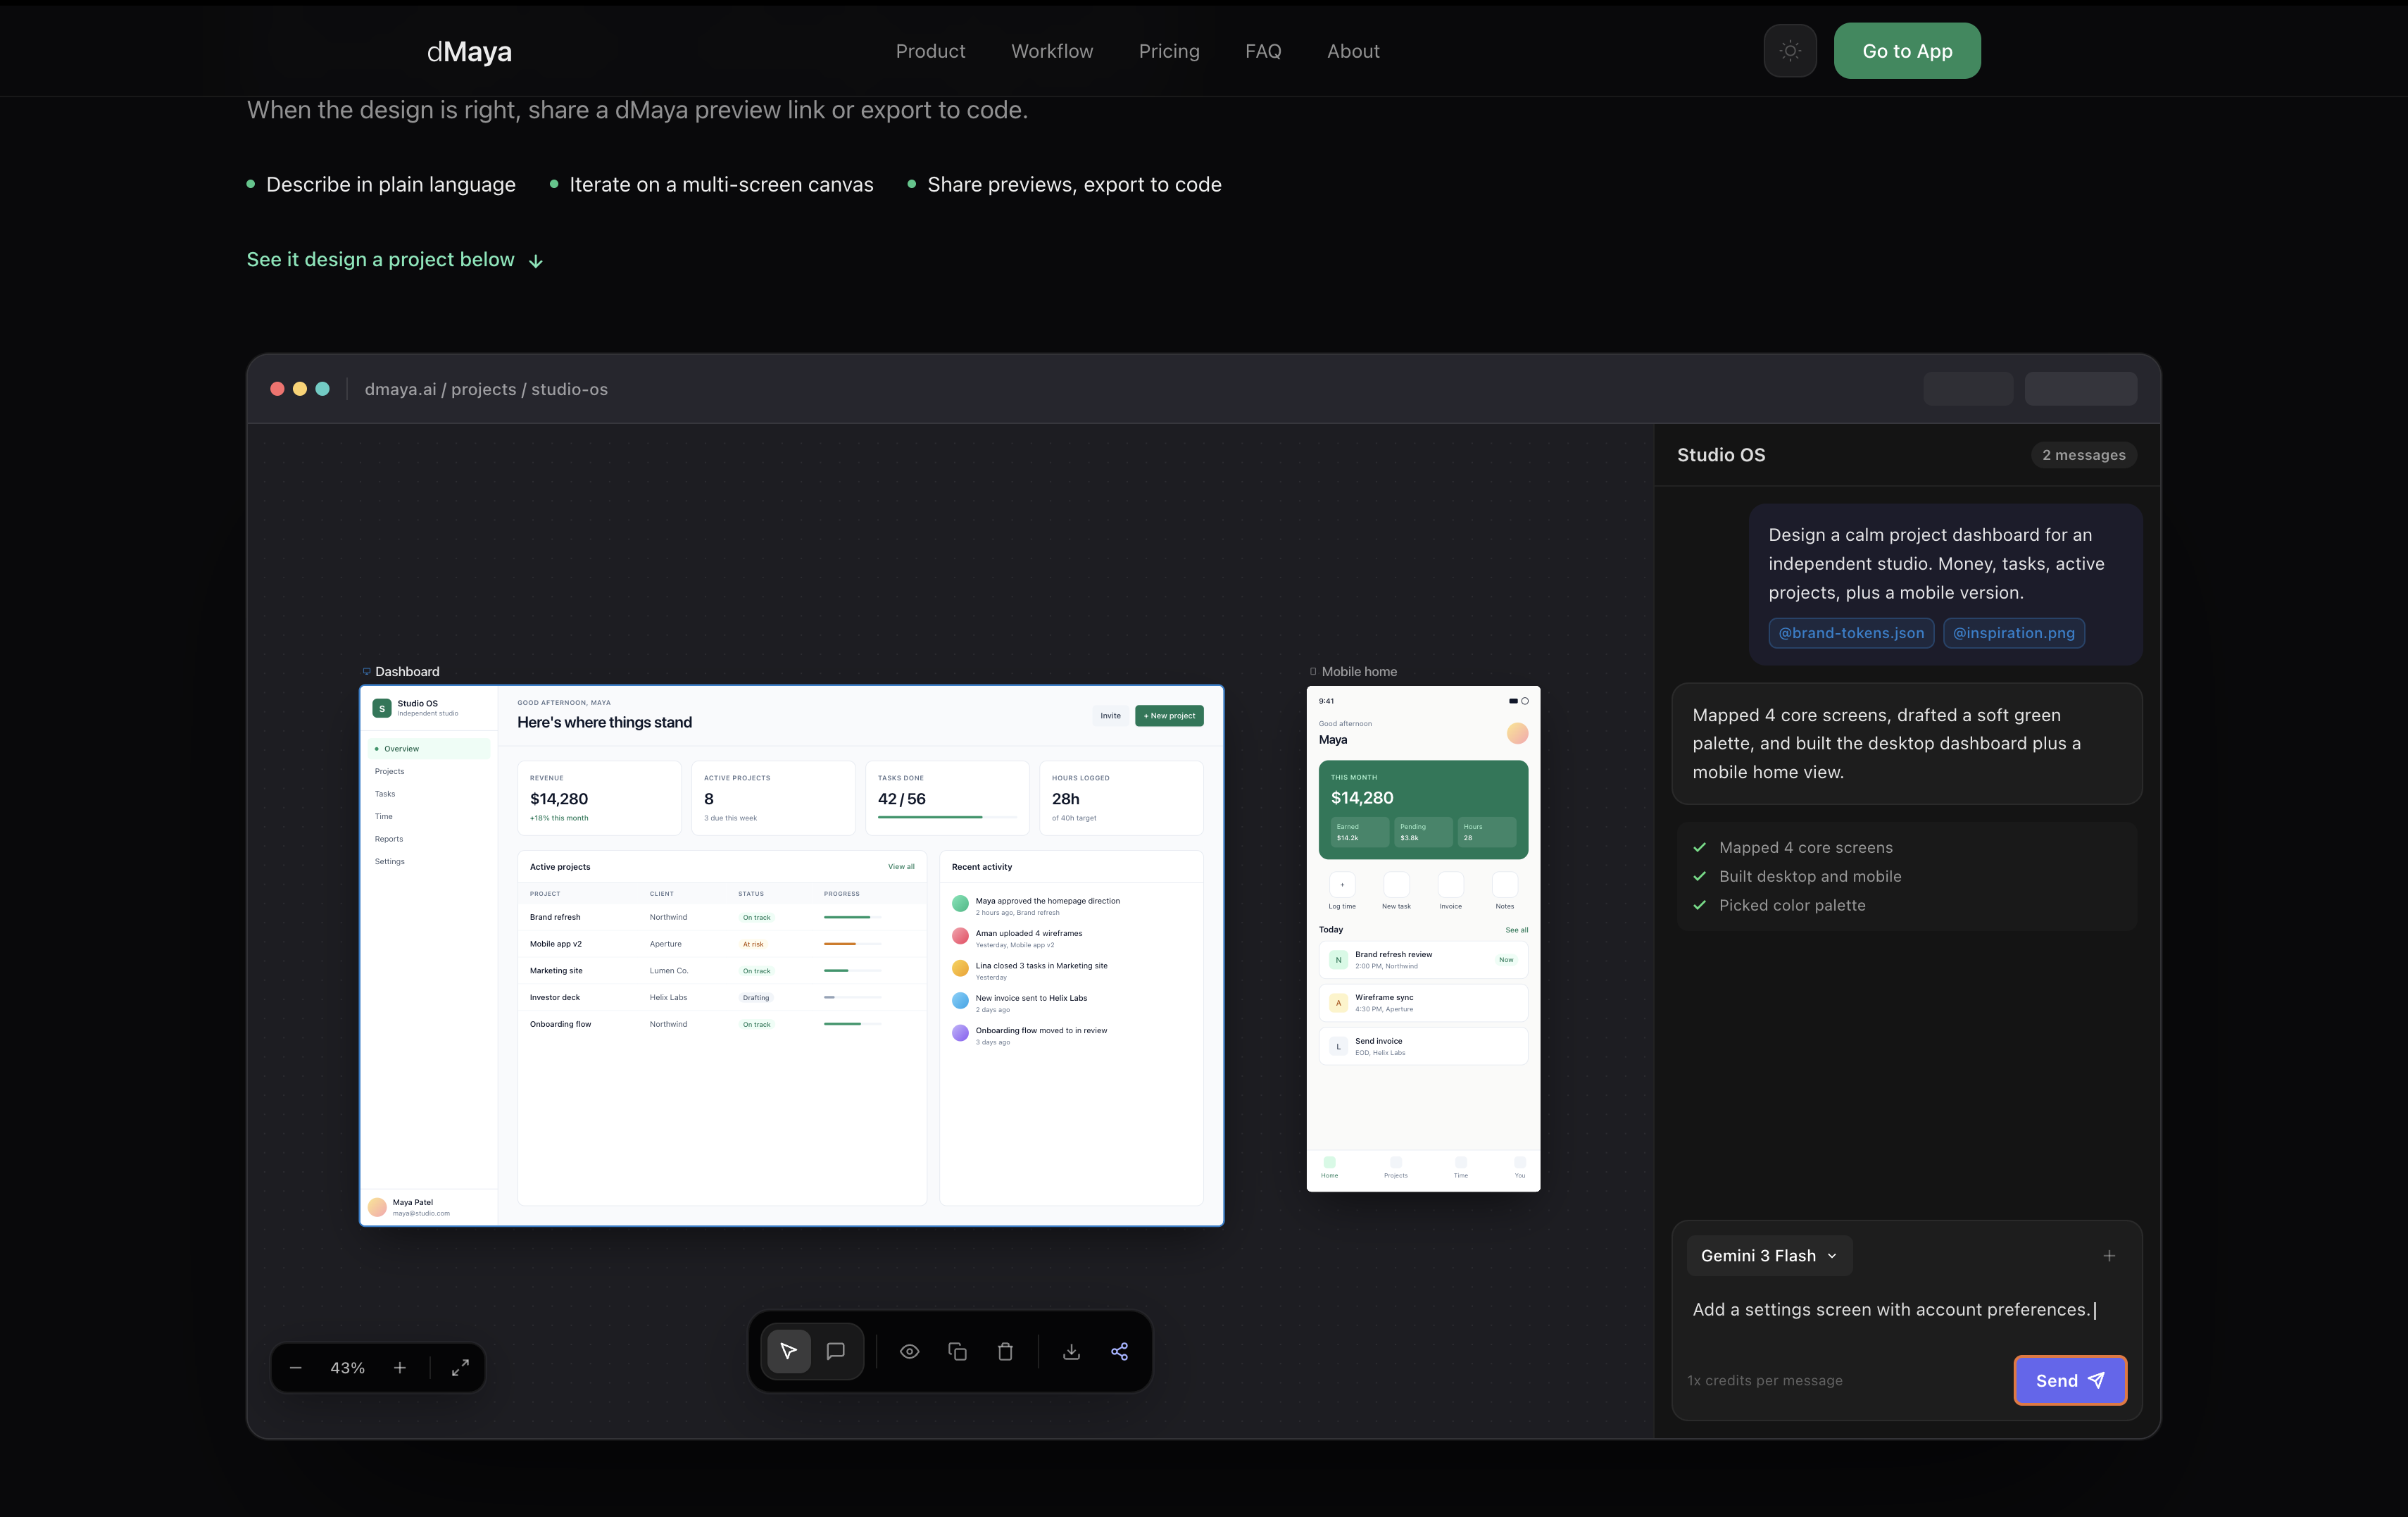Click the + New project button

tap(1169, 716)
